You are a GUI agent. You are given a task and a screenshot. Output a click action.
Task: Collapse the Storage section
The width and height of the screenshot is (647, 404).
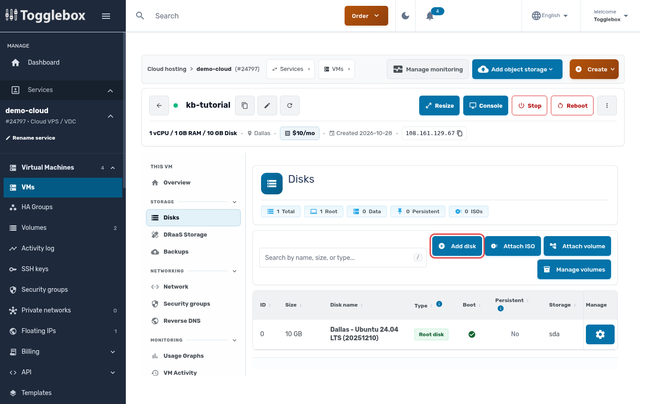[235, 202]
